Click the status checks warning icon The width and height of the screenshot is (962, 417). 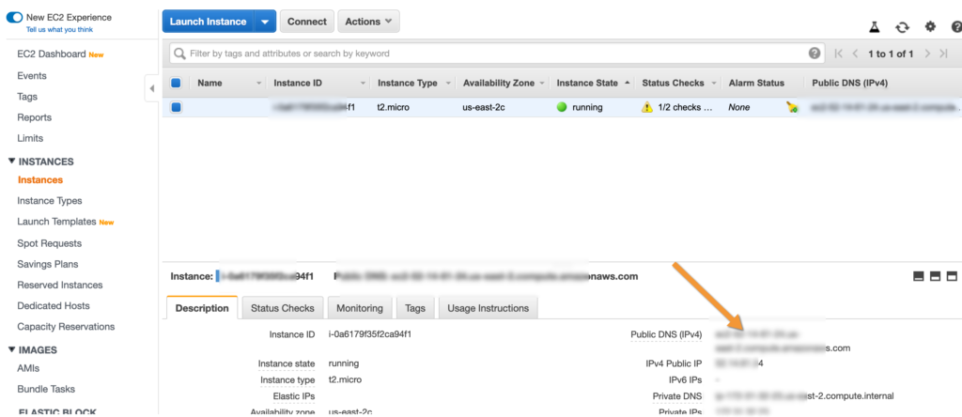646,107
